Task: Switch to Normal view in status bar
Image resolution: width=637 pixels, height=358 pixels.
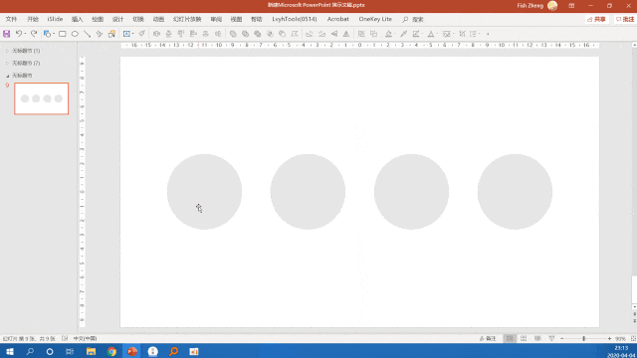Action: tap(510, 338)
